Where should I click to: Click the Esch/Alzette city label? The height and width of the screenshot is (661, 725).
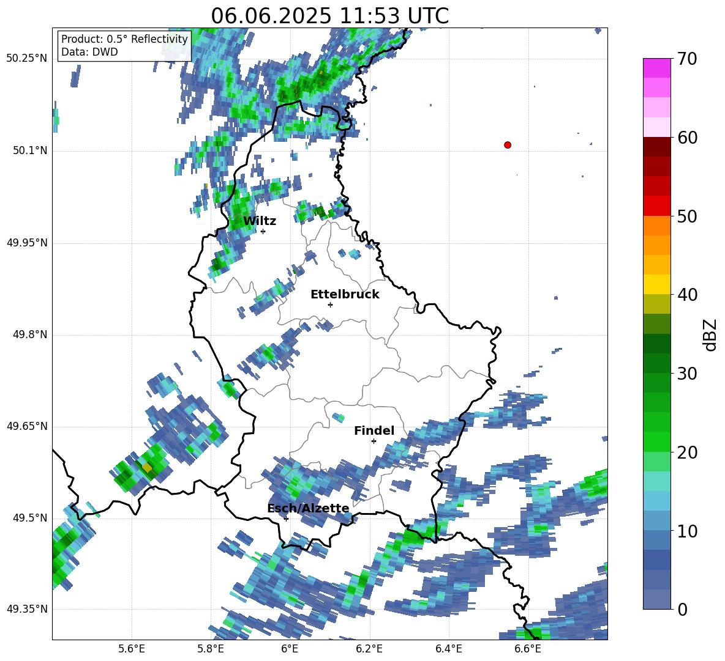coord(308,508)
